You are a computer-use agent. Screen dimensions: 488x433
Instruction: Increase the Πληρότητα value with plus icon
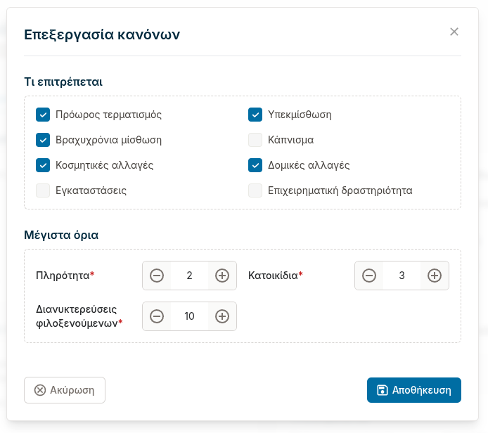(x=222, y=276)
